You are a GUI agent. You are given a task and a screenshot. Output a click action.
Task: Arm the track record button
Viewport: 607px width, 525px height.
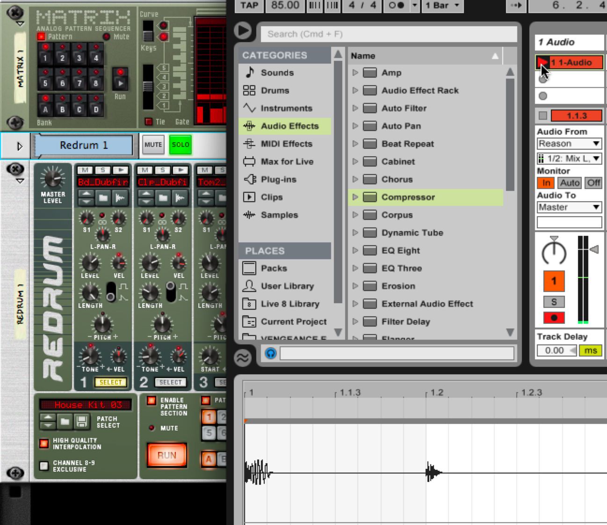[x=554, y=318]
